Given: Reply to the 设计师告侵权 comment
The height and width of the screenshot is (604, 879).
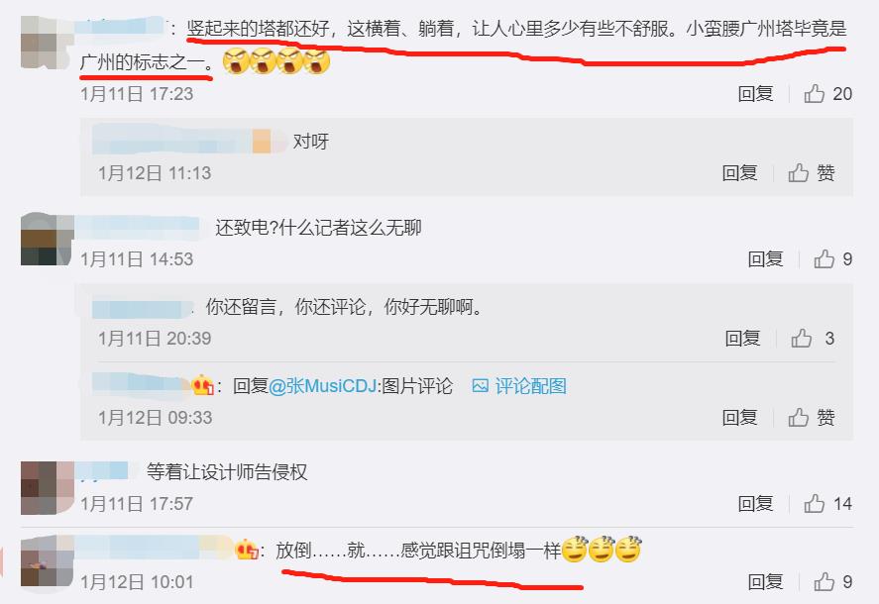Looking at the screenshot, I should pyautogui.click(x=755, y=504).
